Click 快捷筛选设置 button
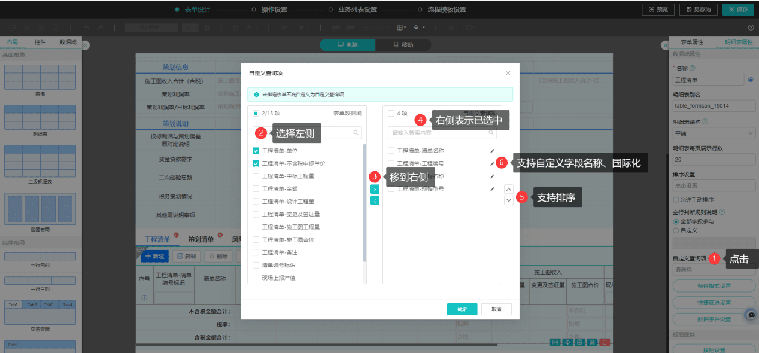 coord(714,302)
